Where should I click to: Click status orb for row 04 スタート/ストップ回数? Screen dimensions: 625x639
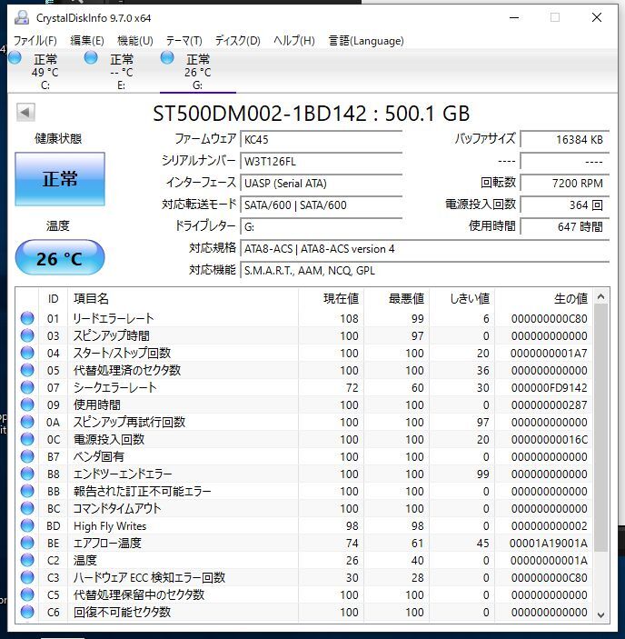[27, 353]
